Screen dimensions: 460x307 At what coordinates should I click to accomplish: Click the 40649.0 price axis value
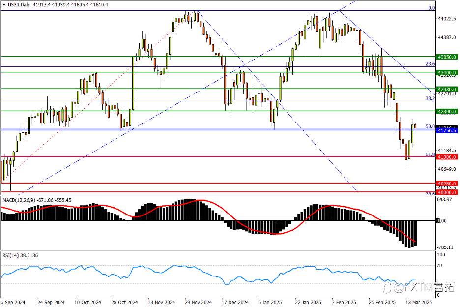click(447, 169)
